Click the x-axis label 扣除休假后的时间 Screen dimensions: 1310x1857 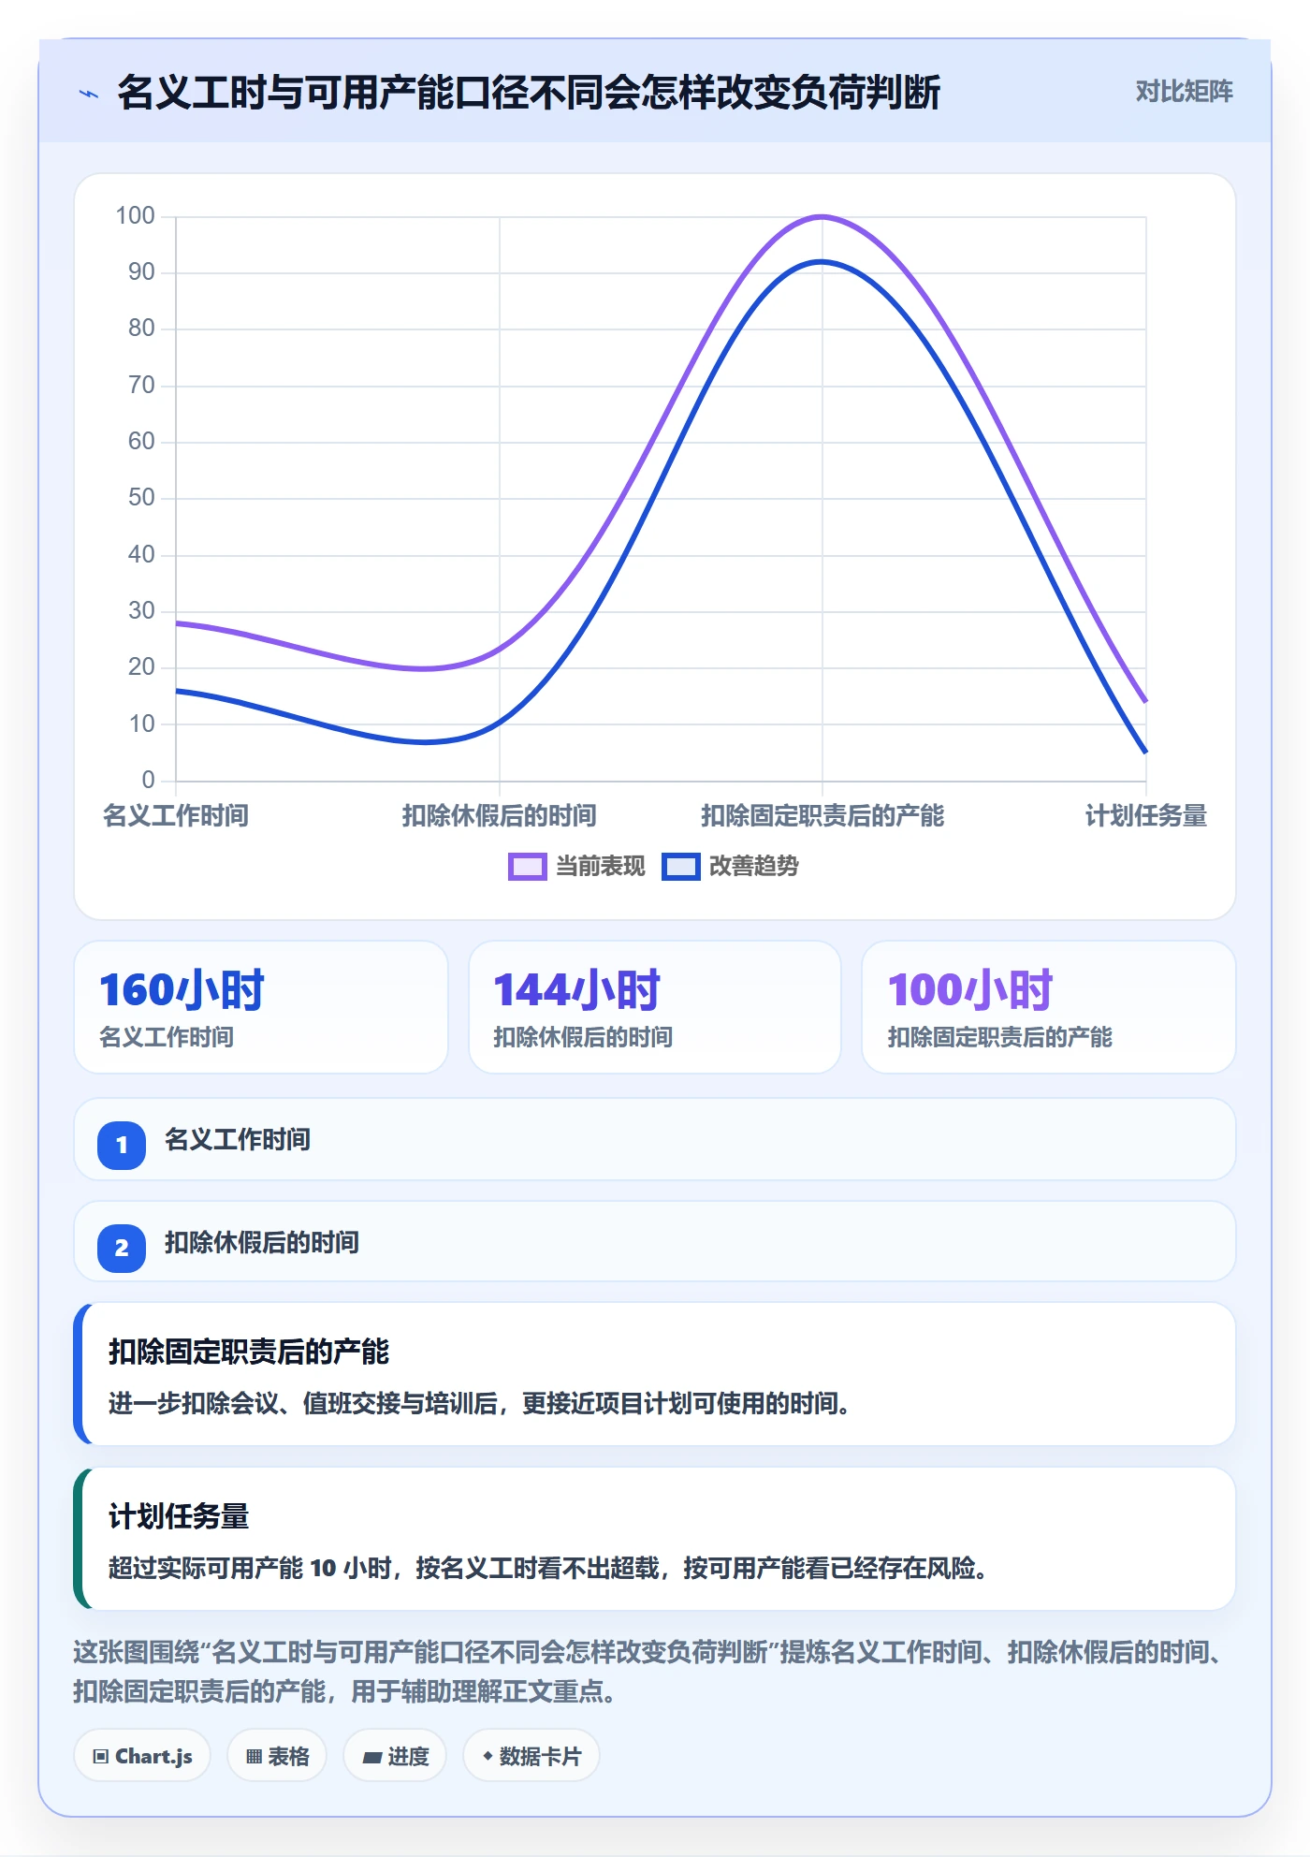point(500,816)
